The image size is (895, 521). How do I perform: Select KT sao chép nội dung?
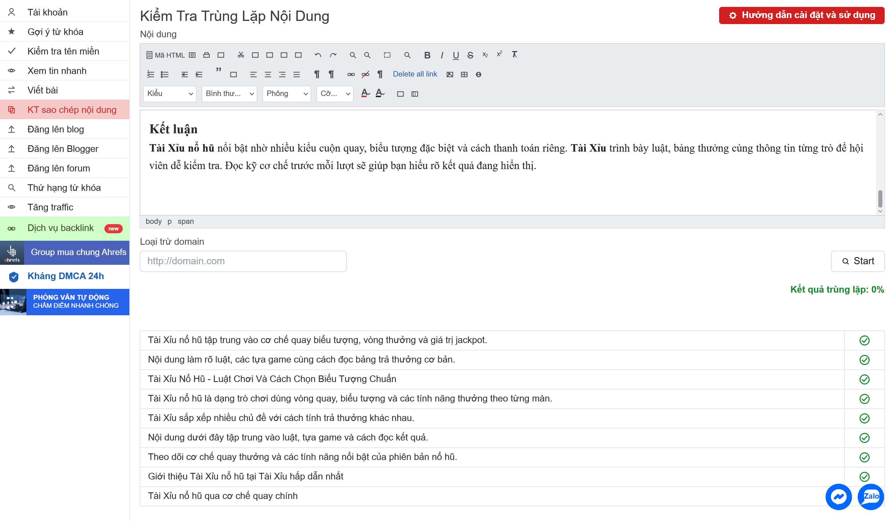(65, 110)
